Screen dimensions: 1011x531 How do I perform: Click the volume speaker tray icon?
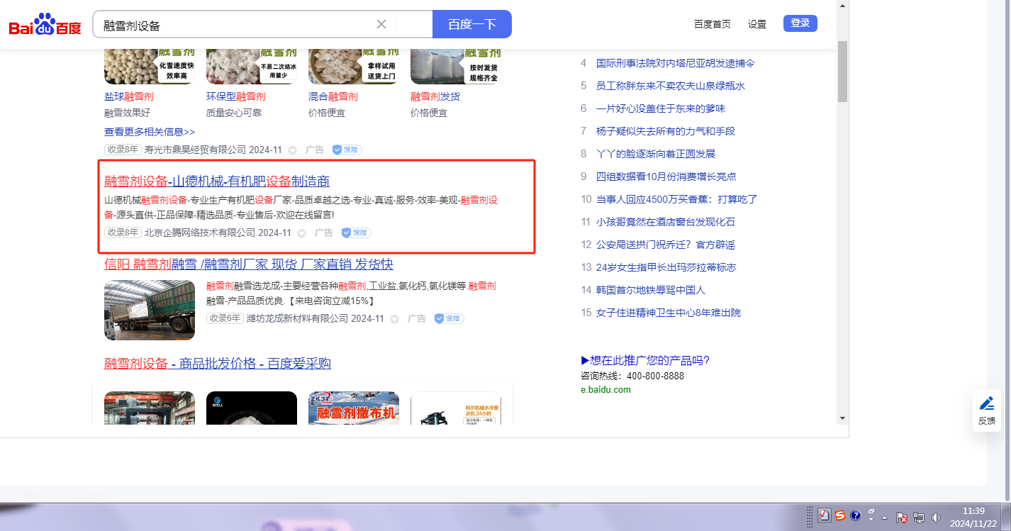coord(936,518)
